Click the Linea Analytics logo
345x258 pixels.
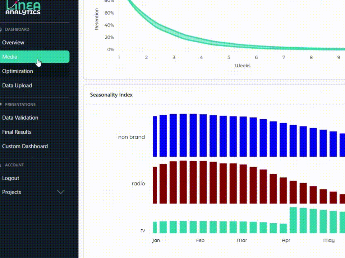[22, 8]
